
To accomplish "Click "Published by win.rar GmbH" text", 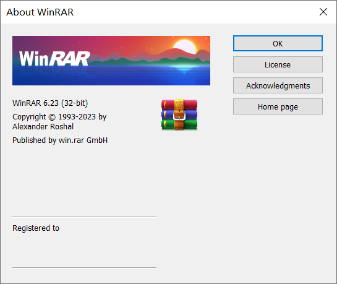I will click(60, 140).
